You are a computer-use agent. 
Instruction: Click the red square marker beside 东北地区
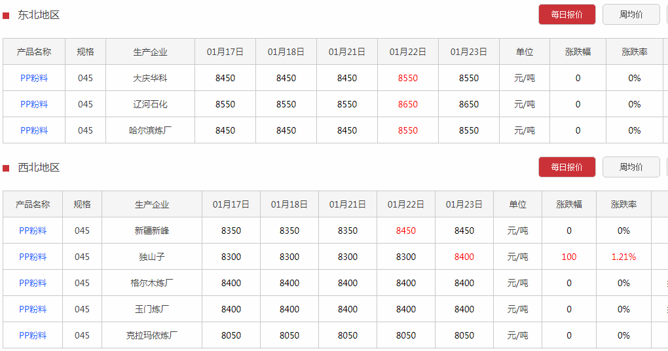(x=6, y=15)
